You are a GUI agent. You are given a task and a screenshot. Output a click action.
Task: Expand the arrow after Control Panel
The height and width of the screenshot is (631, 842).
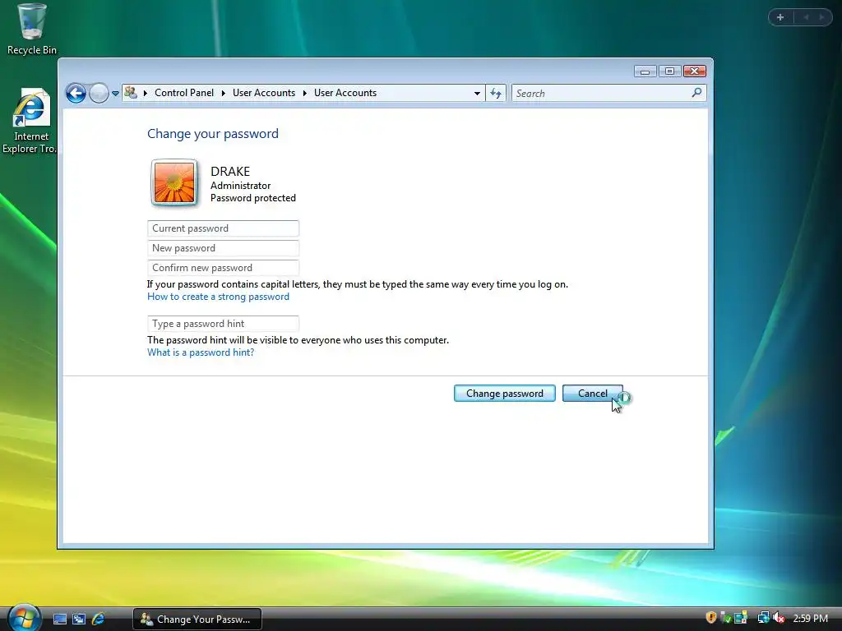tap(223, 93)
